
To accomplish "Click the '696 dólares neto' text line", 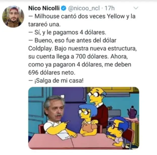I will pos(52,72).
